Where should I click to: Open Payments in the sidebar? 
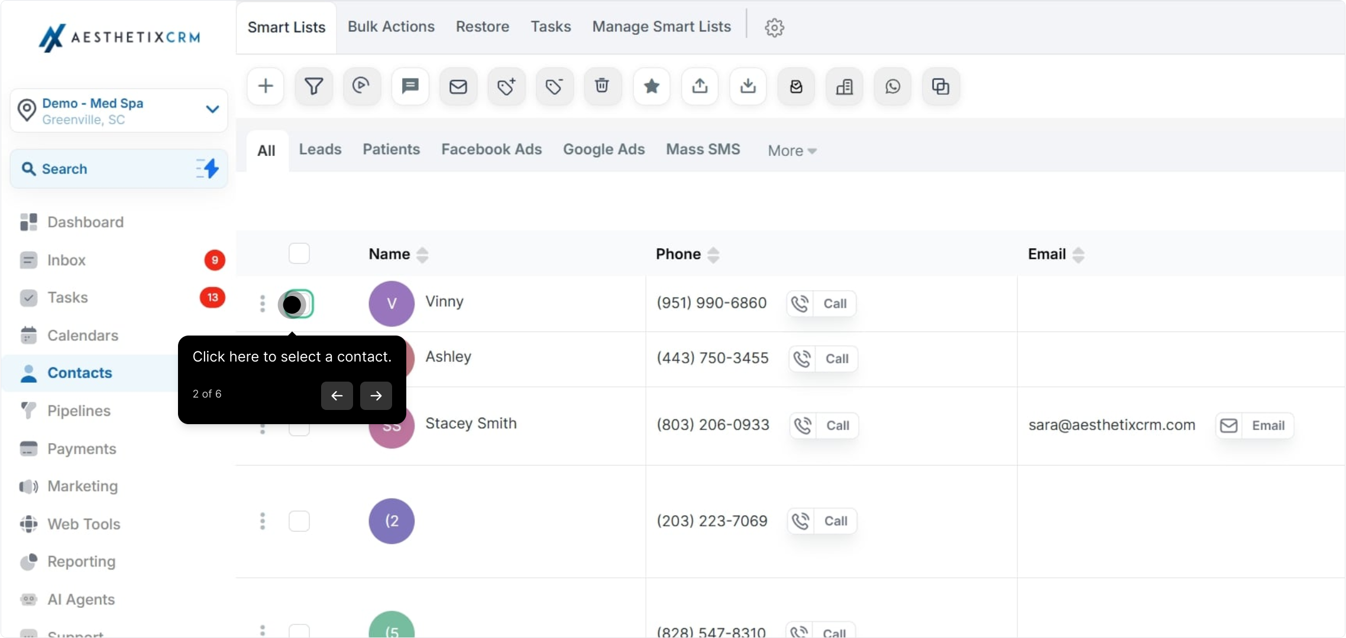click(x=82, y=449)
